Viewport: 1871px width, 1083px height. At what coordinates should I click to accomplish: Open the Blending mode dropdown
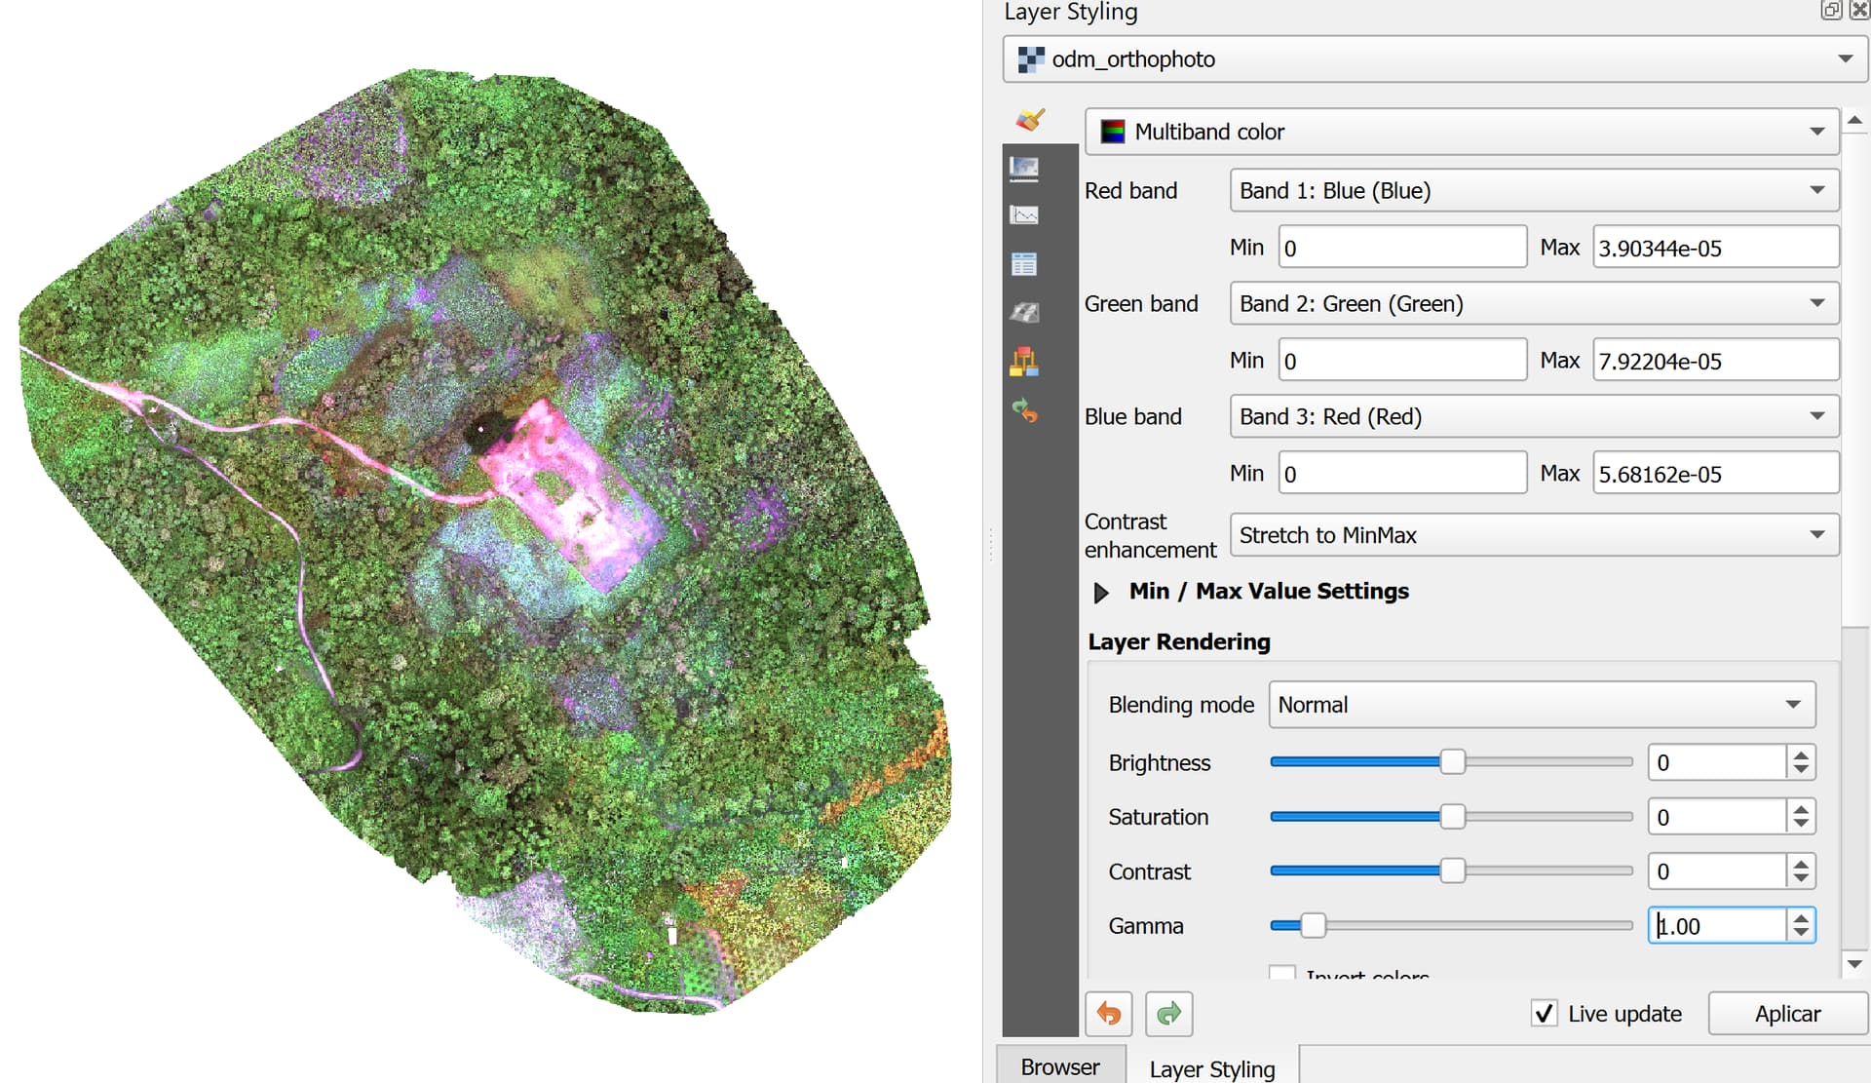(x=1540, y=704)
